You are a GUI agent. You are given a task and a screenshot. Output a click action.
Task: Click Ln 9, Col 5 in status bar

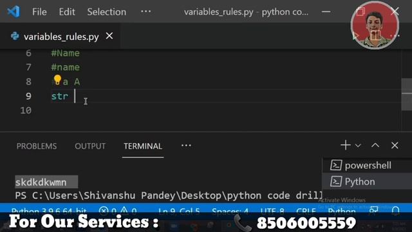tap(179, 211)
